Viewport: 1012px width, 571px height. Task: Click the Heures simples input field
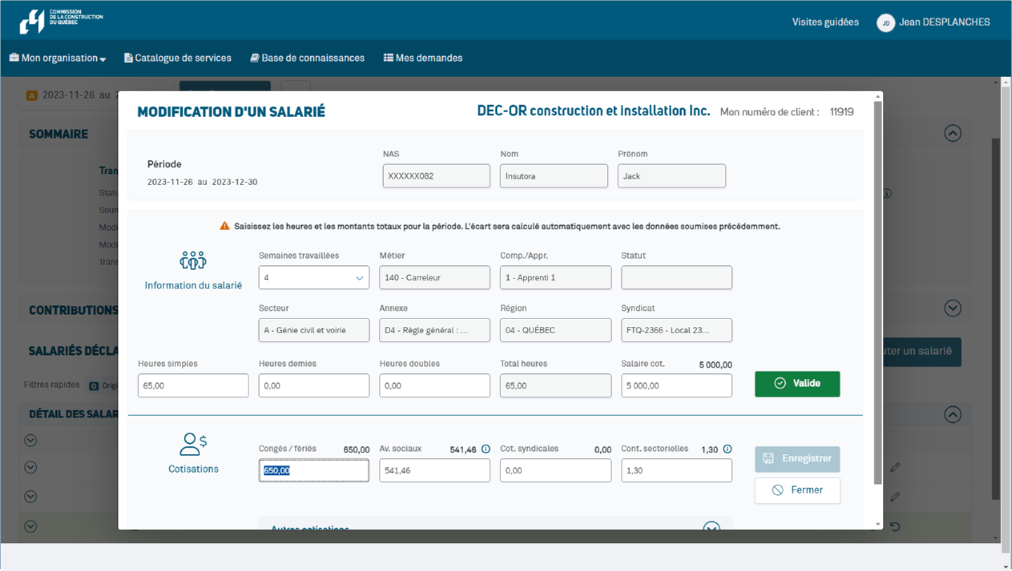pyautogui.click(x=193, y=386)
